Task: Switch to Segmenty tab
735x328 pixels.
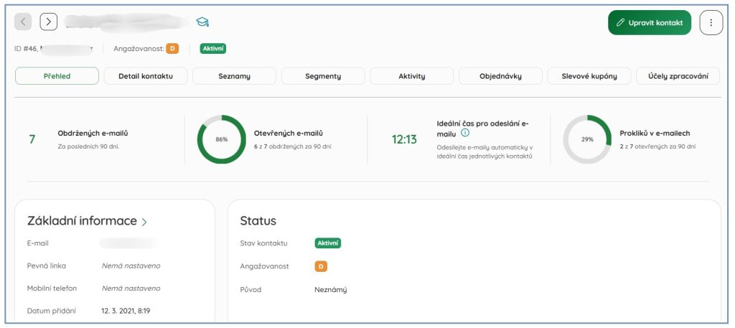Action: pos(323,76)
